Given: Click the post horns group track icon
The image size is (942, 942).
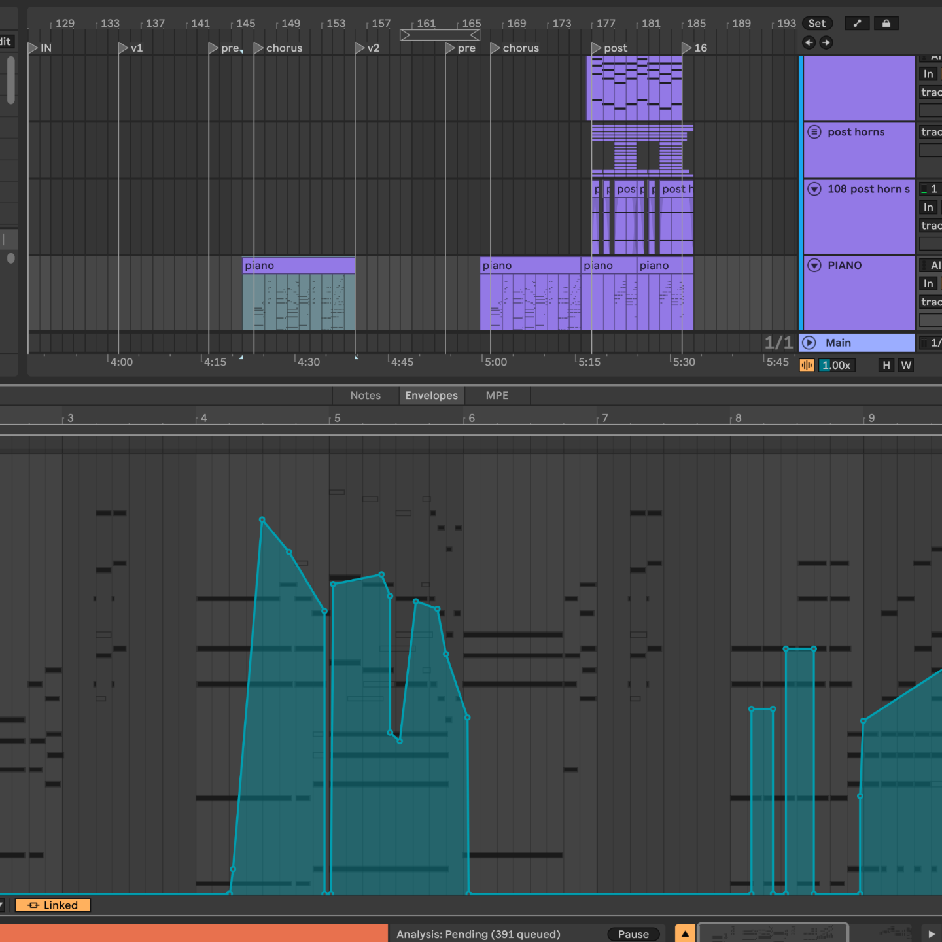Looking at the screenshot, I should click(814, 132).
